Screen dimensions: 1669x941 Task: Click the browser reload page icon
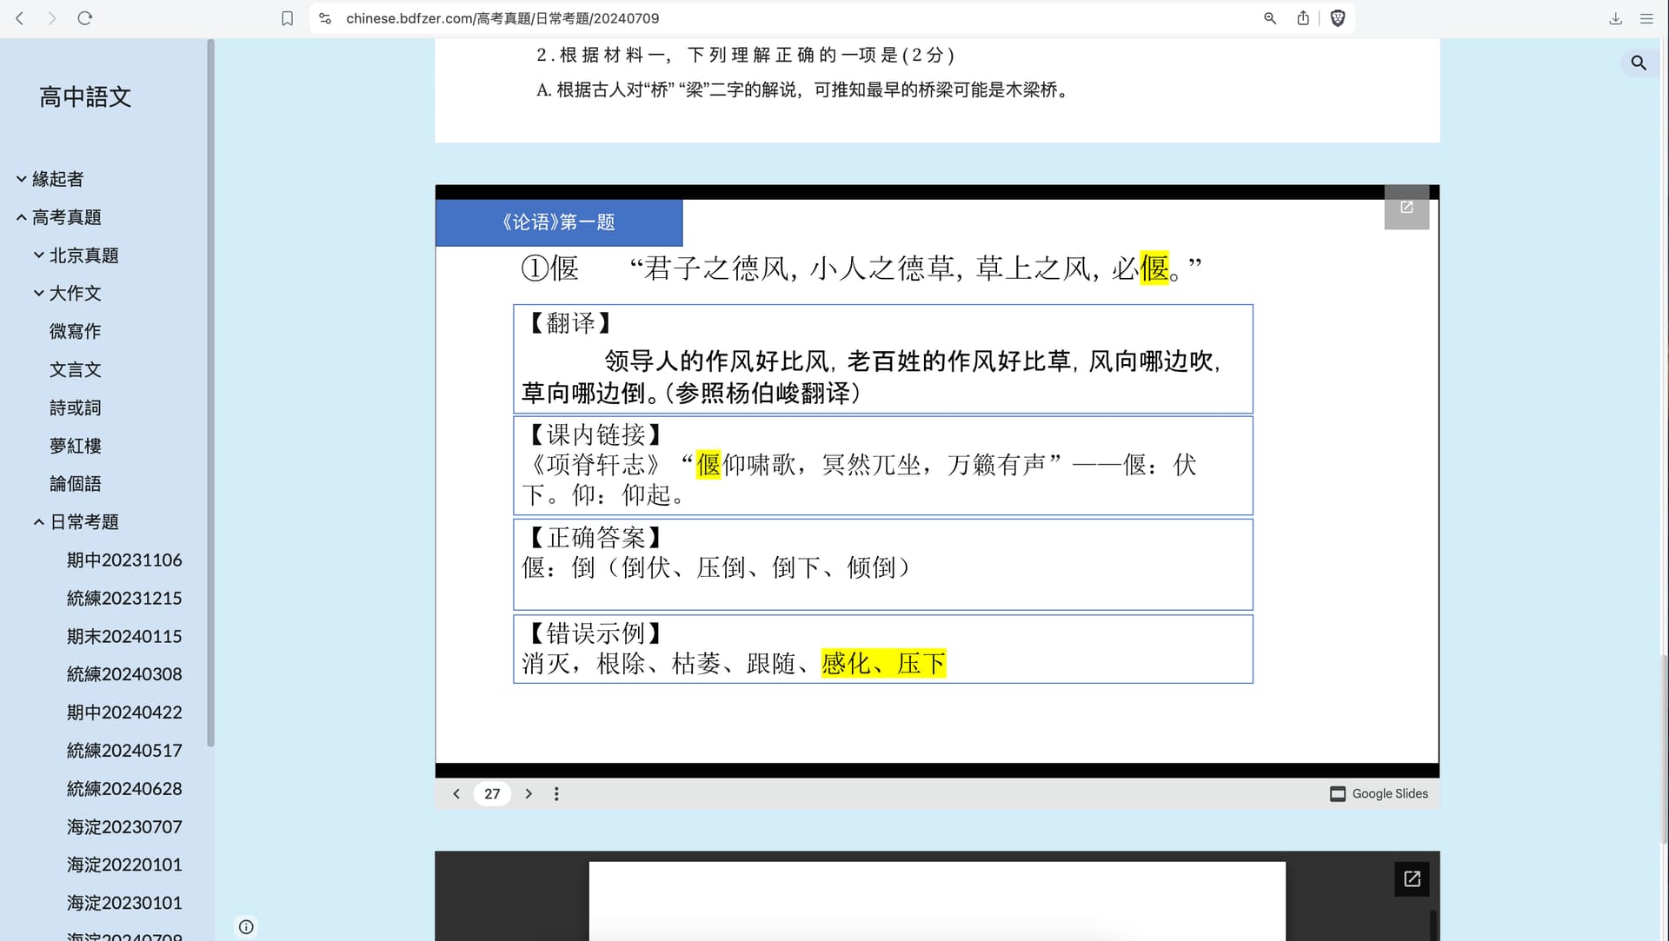[x=84, y=18]
